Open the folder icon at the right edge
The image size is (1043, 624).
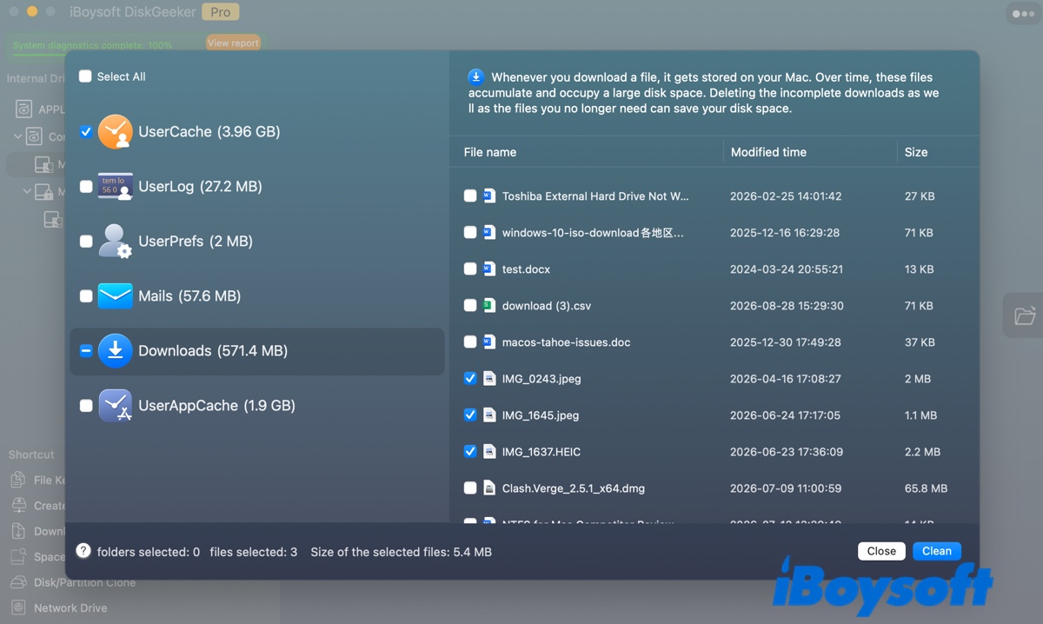pyautogui.click(x=1025, y=315)
